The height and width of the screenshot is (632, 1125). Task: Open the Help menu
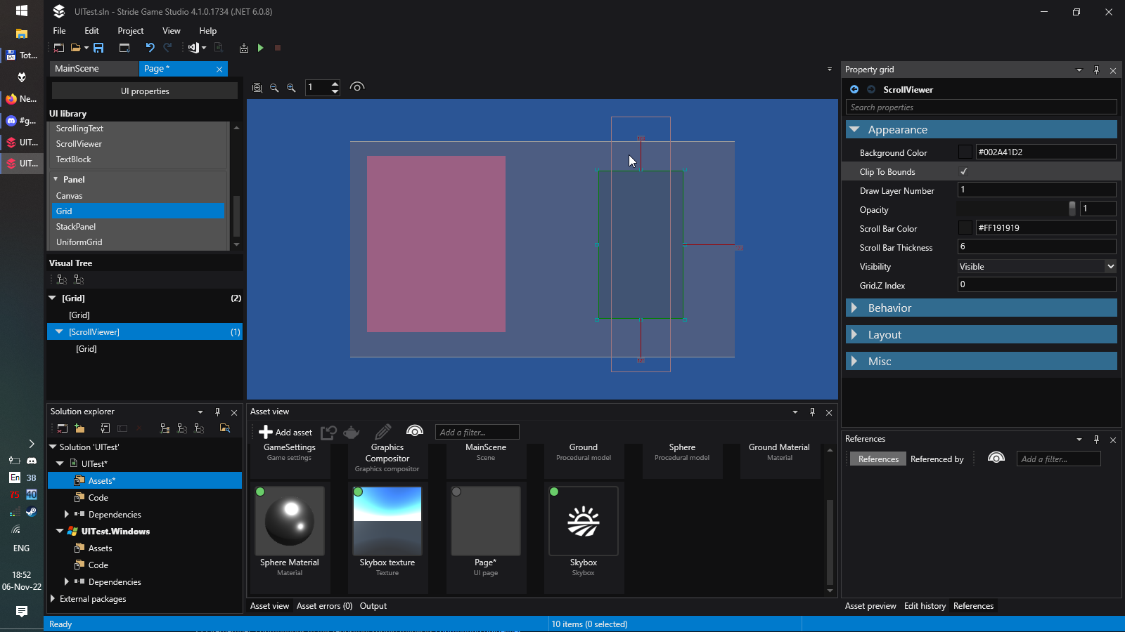click(x=207, y=31)
